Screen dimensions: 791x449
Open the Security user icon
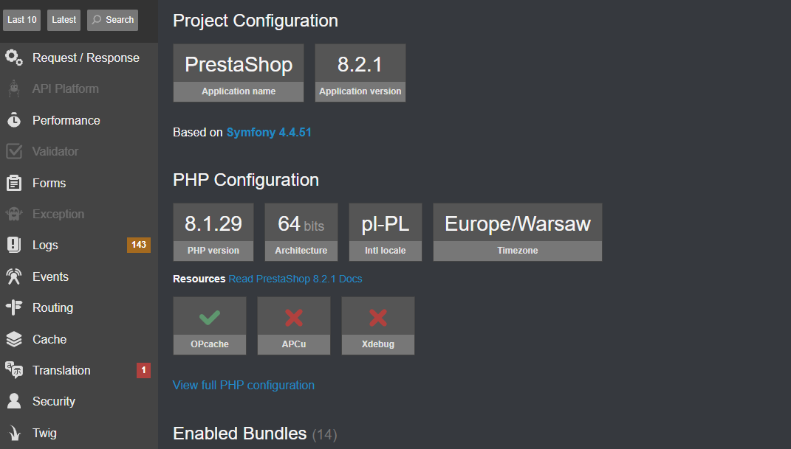click(14, 401)
